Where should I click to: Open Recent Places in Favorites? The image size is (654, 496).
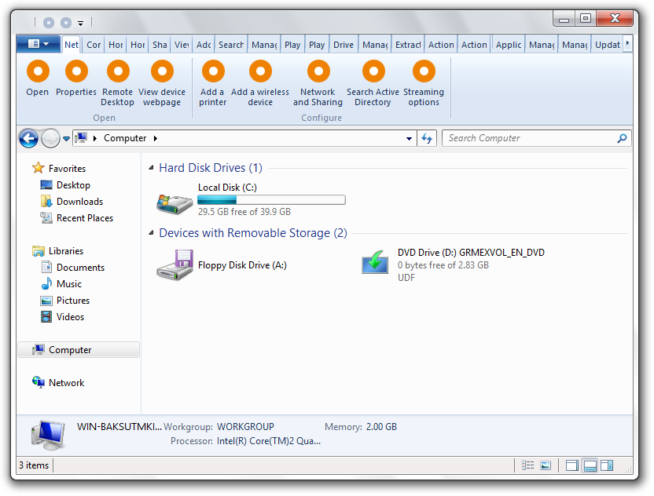(85, 218)
